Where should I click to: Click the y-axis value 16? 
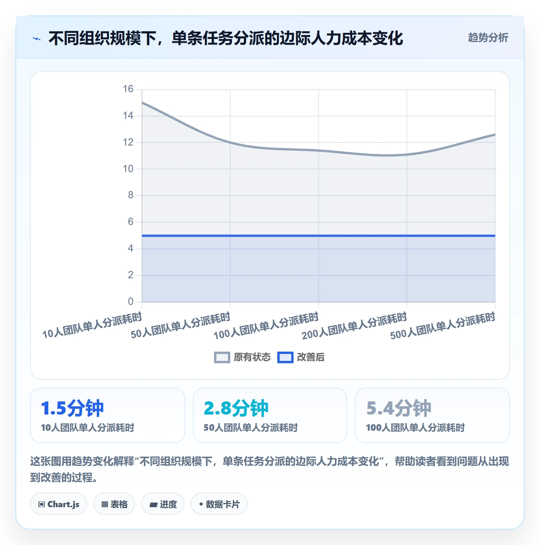tap(128, 89)
